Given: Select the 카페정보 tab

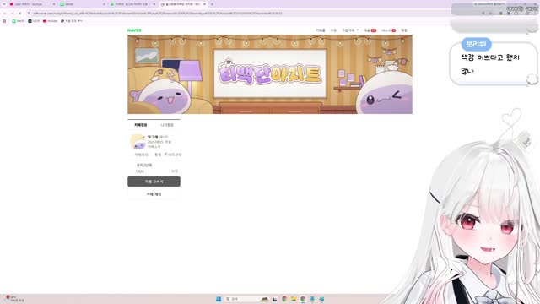Looking at the screenshot, I should (141, 125).
